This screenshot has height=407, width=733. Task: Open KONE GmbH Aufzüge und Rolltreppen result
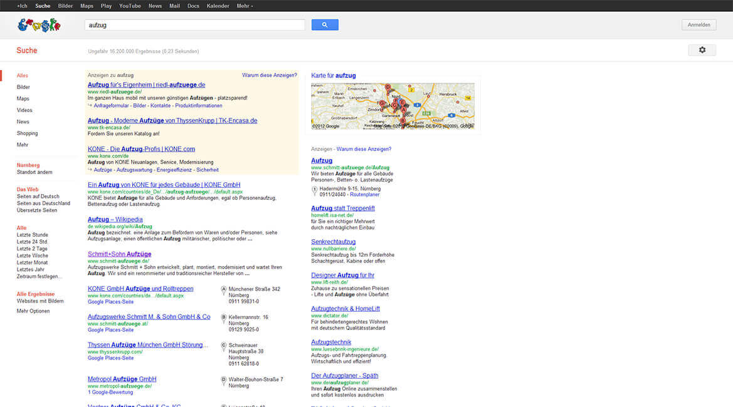[140, 289]
